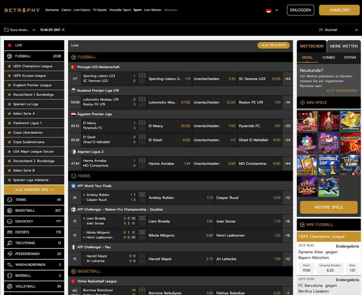Open Aktionen in the top menu
362x295 pixels.
click(171, 10)
